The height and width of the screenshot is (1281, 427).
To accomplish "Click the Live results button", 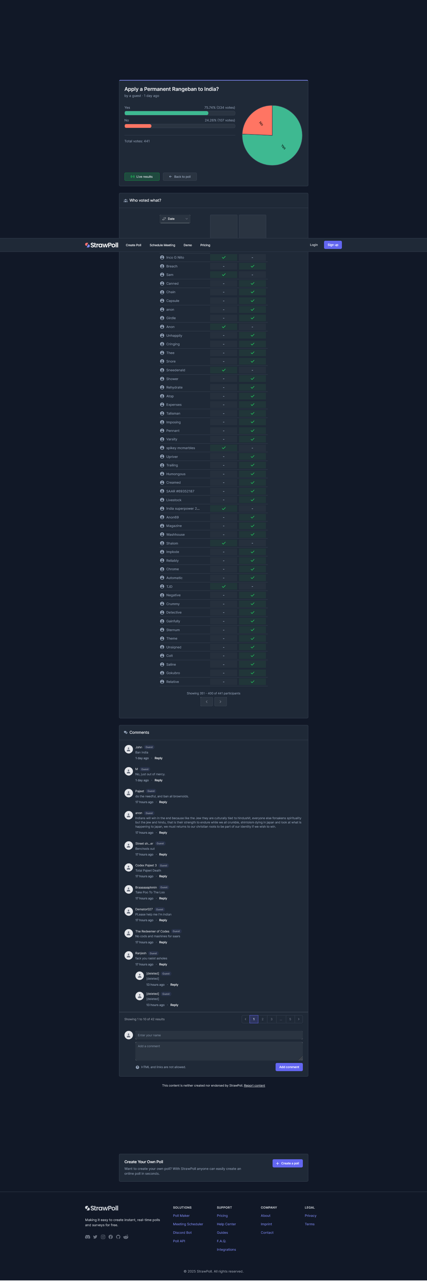I will 142,177.
